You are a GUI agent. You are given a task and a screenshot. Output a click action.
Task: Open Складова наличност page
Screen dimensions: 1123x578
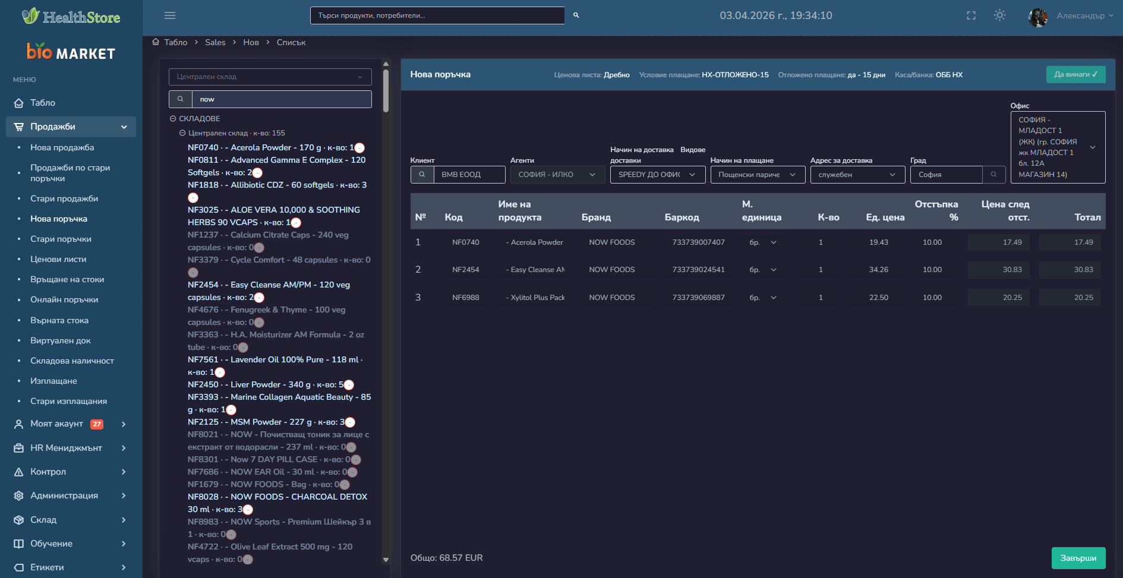pos(72,361)
